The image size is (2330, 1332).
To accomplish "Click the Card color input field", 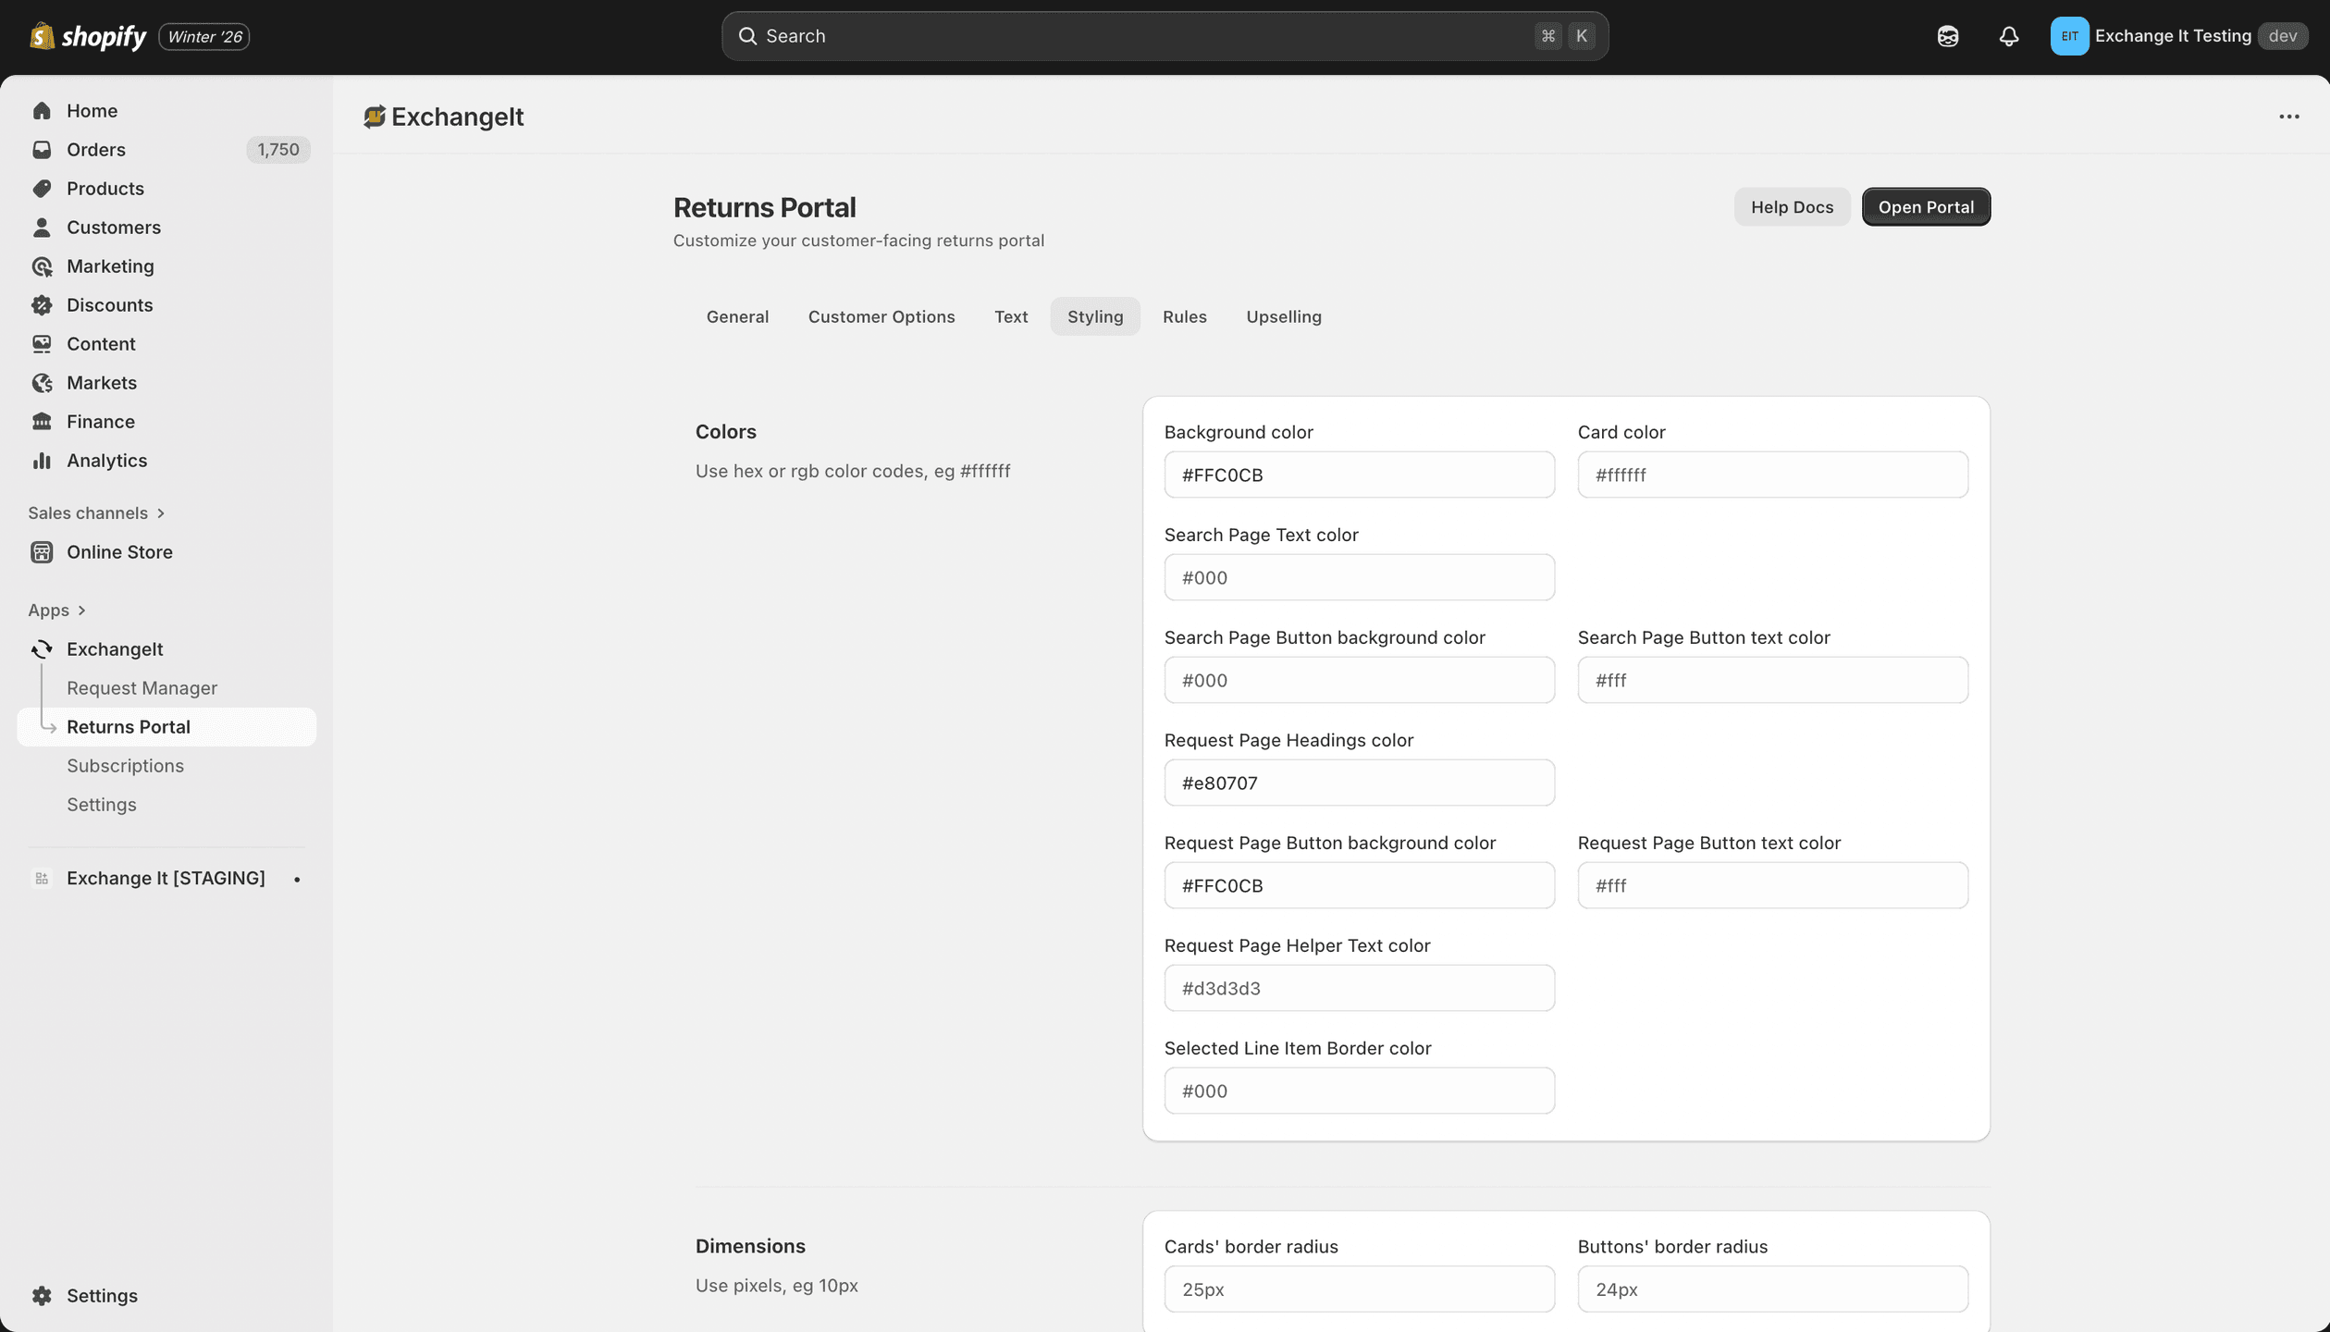I will tap(1772, 475).
